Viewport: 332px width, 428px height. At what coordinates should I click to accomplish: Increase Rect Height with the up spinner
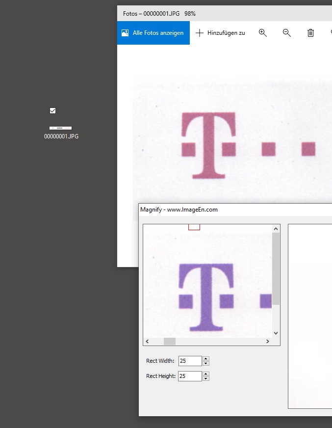[206, 374]
